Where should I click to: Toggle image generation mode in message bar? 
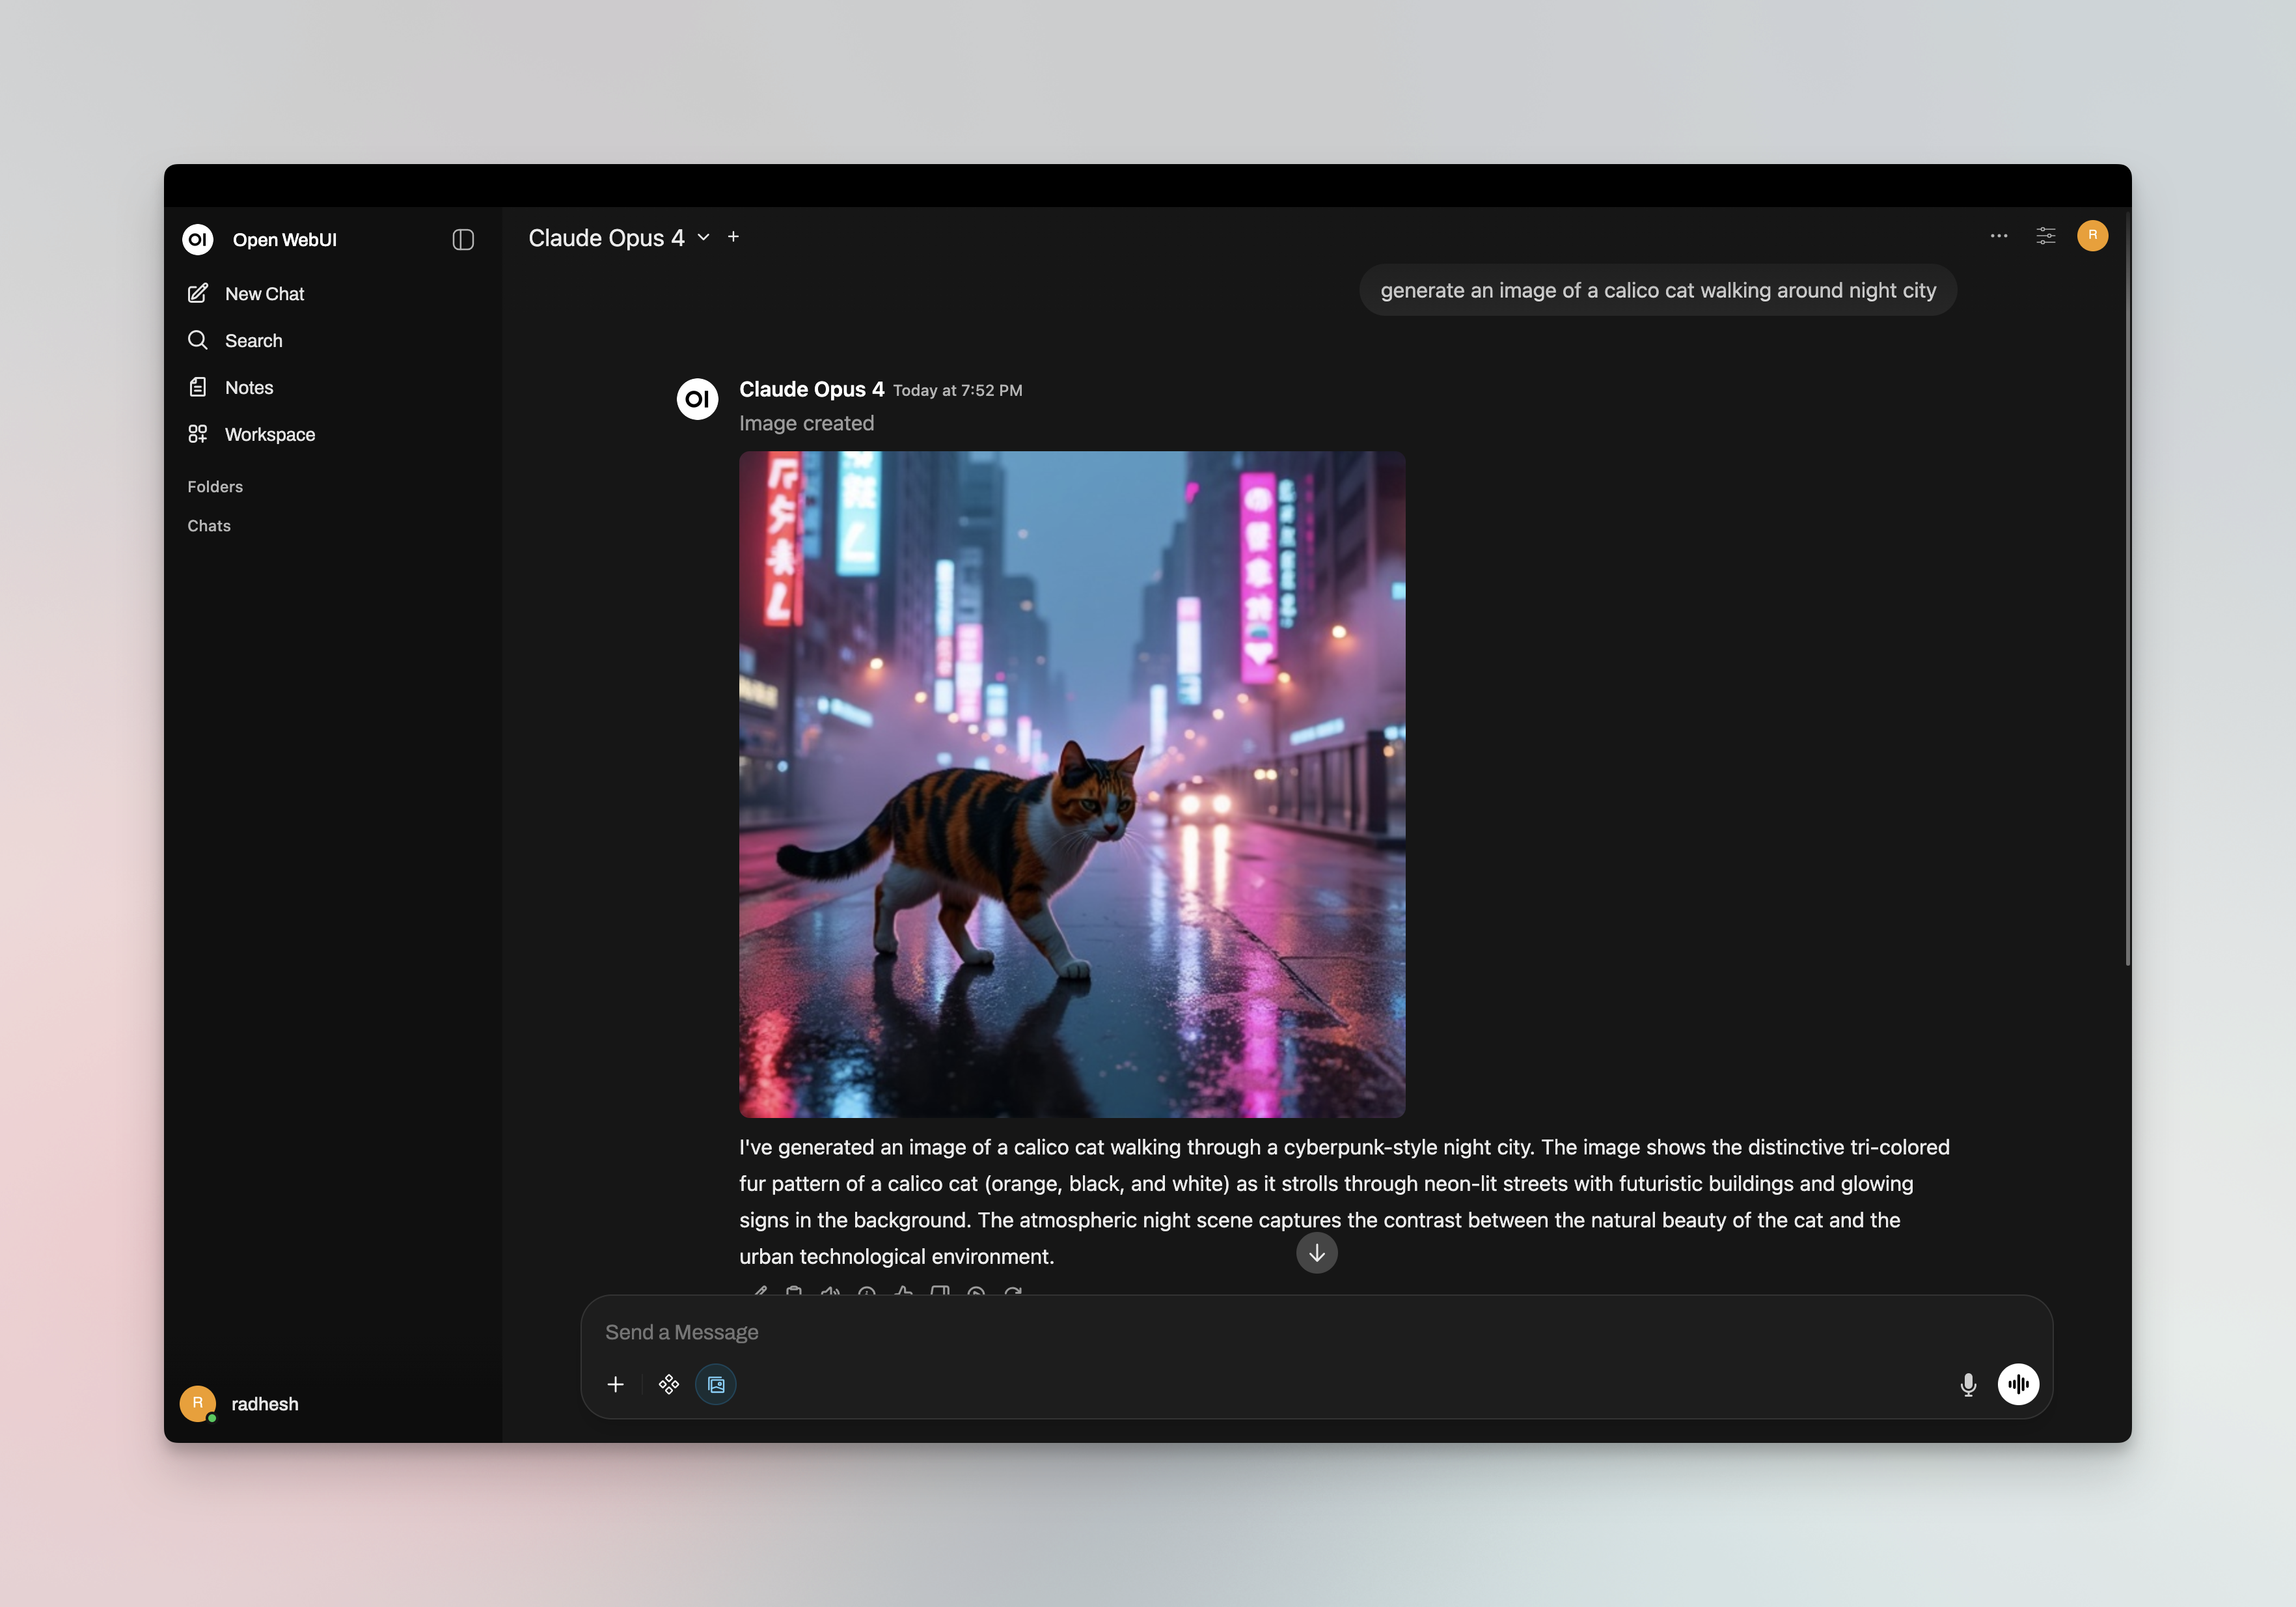(715, 1384)
